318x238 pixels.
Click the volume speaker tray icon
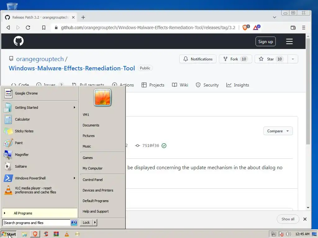(x=288, y=234)
